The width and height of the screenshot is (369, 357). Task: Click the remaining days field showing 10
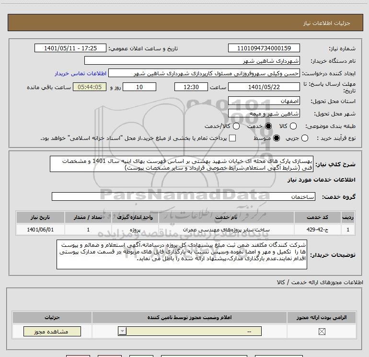click(x=139, y=87)
